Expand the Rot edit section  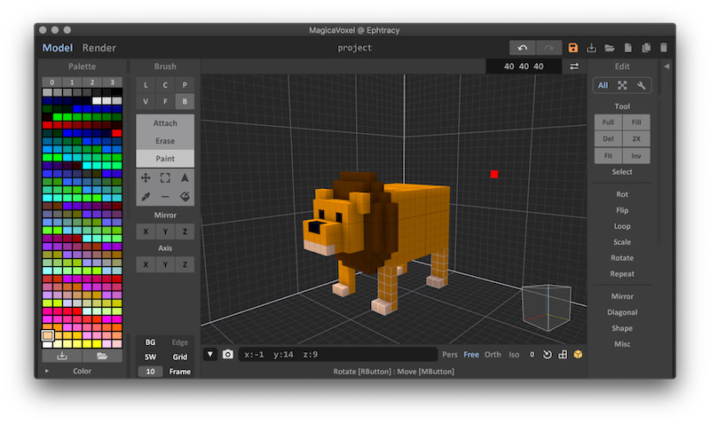click(x=622, y=194)
